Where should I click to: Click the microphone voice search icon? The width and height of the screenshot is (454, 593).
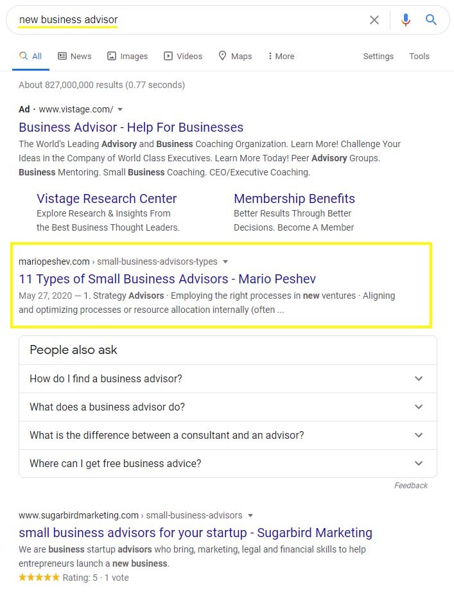pyautogui.click(x=405, y=20)
